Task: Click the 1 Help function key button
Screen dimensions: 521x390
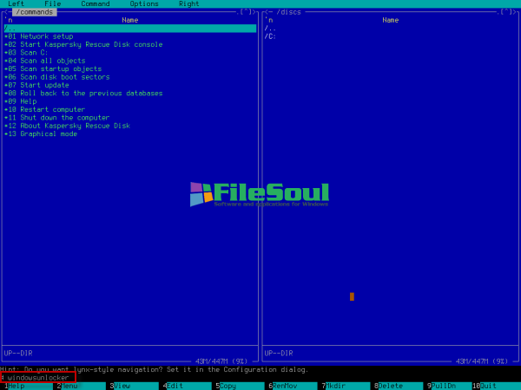Action: pos(16,386)
